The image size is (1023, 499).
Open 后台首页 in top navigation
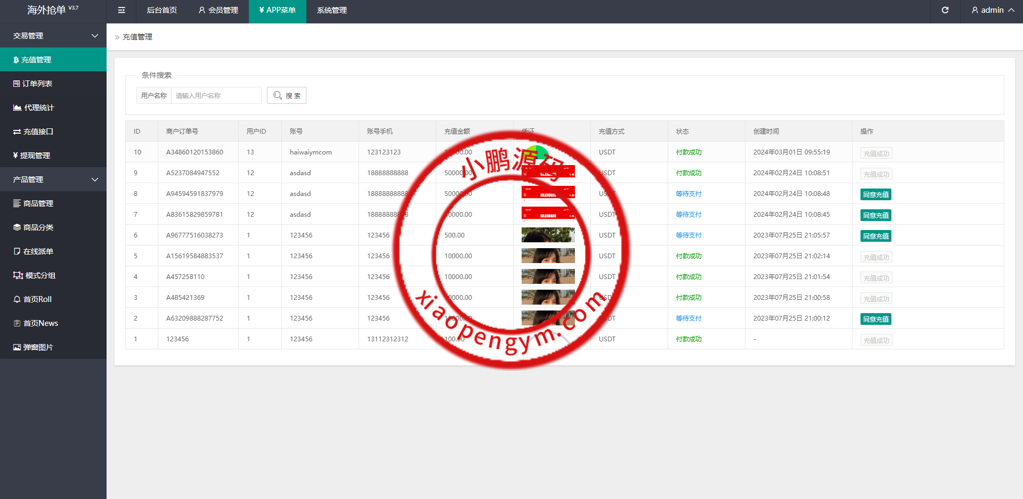(162, 10)
